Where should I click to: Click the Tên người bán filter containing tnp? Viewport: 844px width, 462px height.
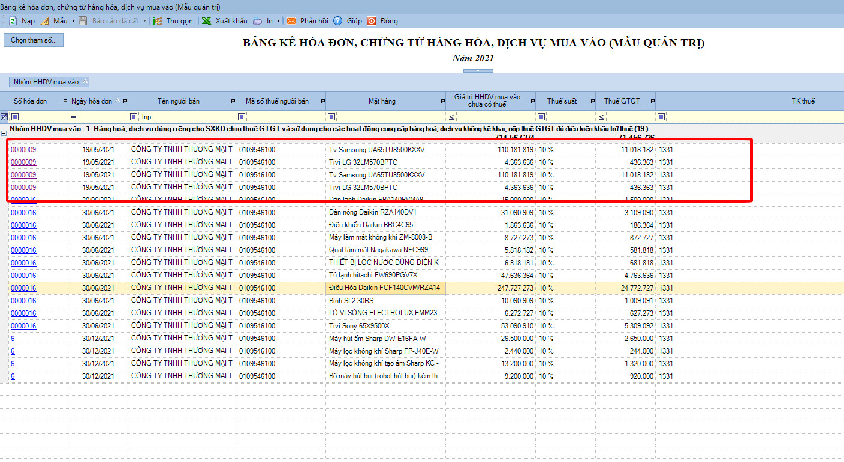click(x=187, y=117)
